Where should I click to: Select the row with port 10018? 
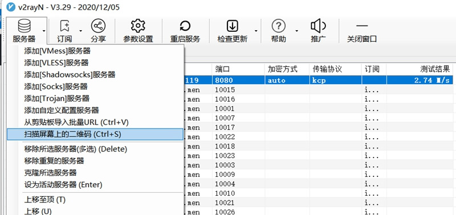click(319, 146)
